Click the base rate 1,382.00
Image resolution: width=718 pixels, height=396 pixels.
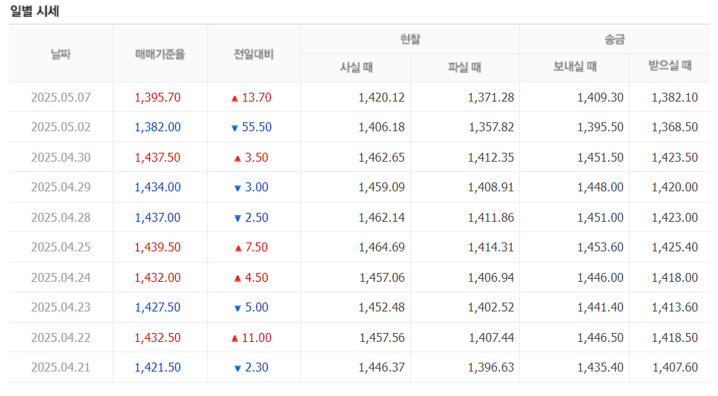coord(157,128)
